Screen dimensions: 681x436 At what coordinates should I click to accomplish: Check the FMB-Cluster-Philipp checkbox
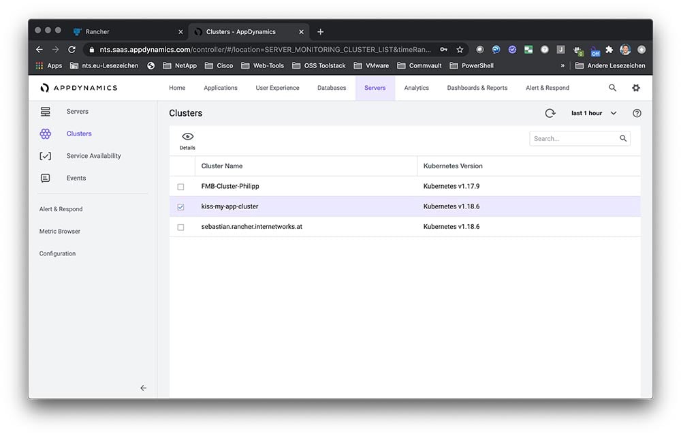coord(180,187)
